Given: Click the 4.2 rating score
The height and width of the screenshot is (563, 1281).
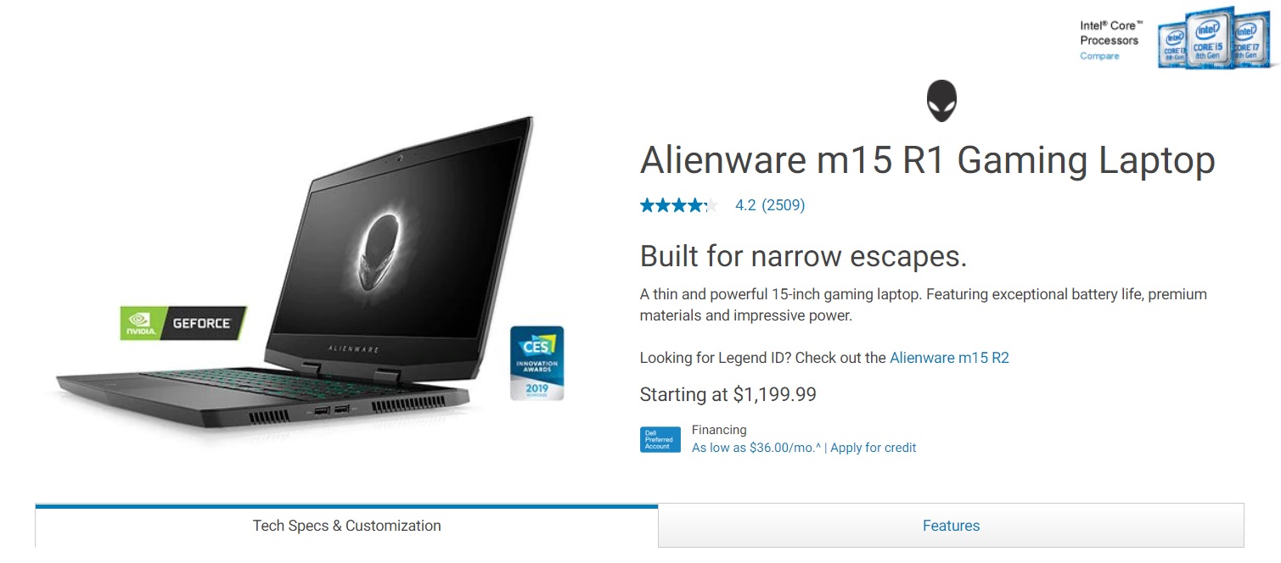Looking at the screenshot, I should click(x=745, y=205).
